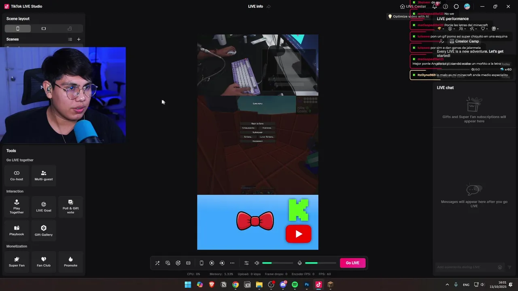Open the Co-host tool
This screenshot has width=518, height=291.
[x=17, y=175]
